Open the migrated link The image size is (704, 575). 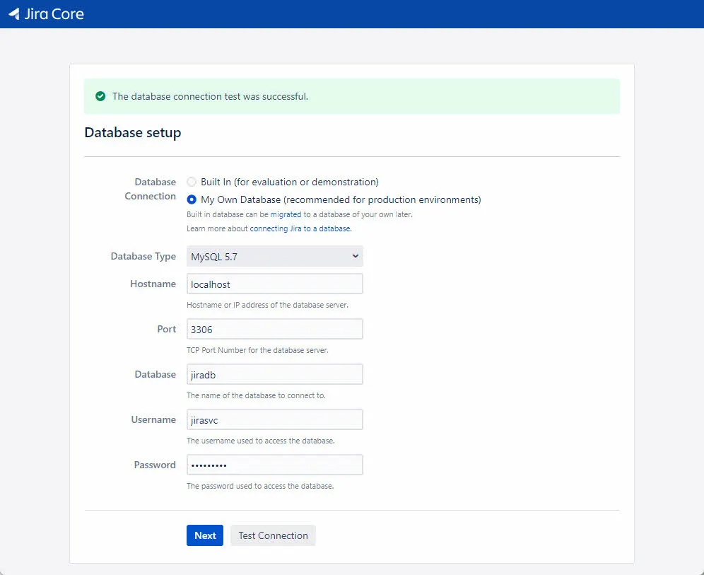pos(286,214)
